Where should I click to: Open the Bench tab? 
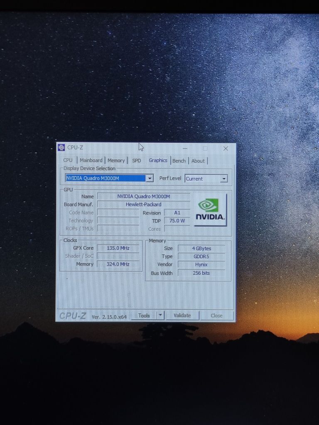tap(179, 161)
